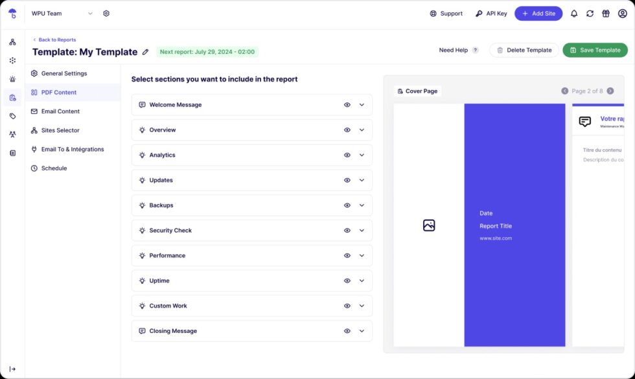The height and width of the screenshot is (379, 635).
Task: Toggle visibility of the Analytics section
Action: (347, 155)
